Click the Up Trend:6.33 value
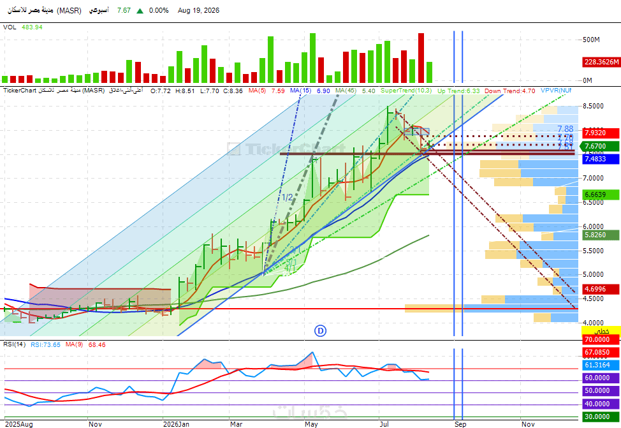This screenshot has width=621, height=428. (x=458, y=91)
